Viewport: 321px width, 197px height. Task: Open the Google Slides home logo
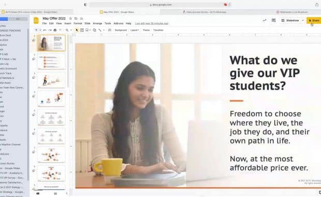pos(36,21)
